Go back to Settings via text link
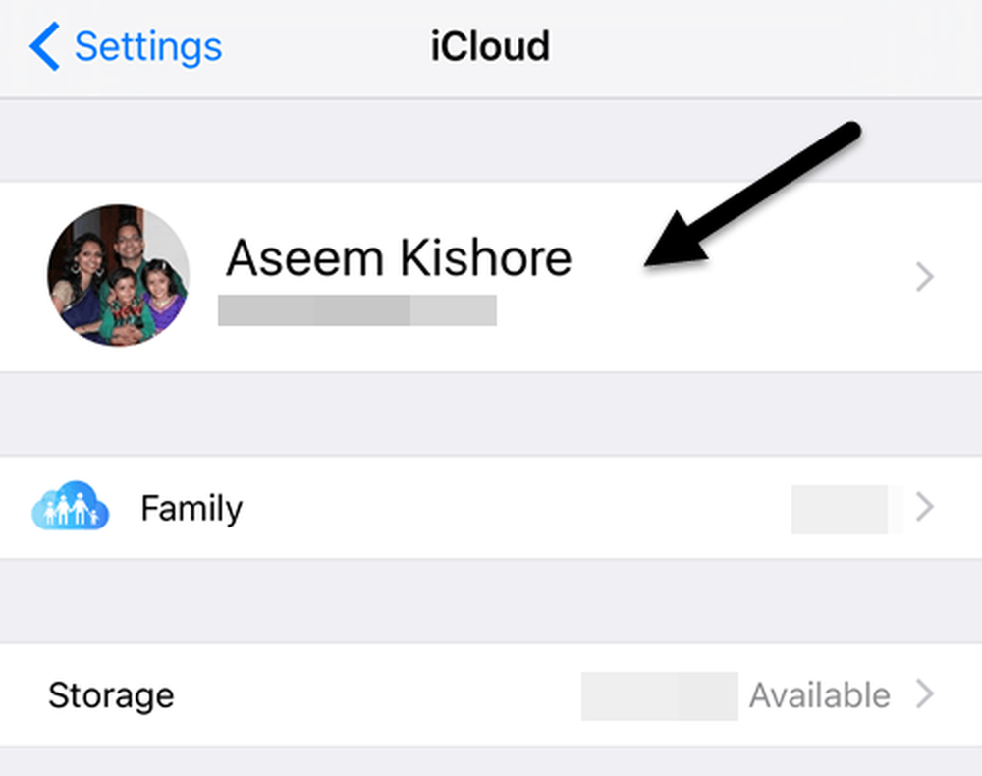The height and width of the screenshot is (776, 982). tap(148, 46)
